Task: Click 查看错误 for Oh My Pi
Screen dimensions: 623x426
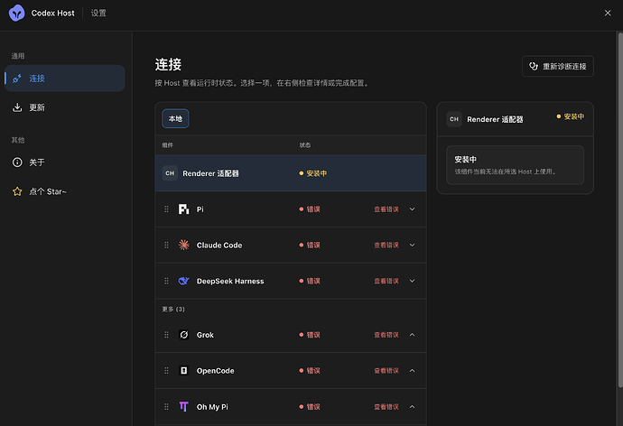Action: (386, 406)
